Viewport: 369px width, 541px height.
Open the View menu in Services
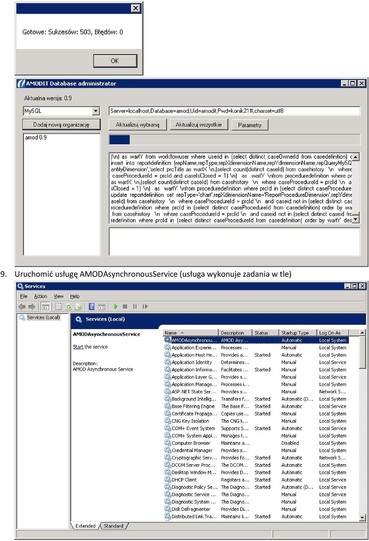point(58,296)
